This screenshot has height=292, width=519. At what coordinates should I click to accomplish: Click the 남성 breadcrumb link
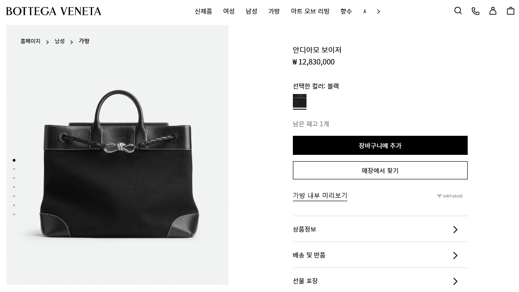pyautogui.click(x=59, y=41)
